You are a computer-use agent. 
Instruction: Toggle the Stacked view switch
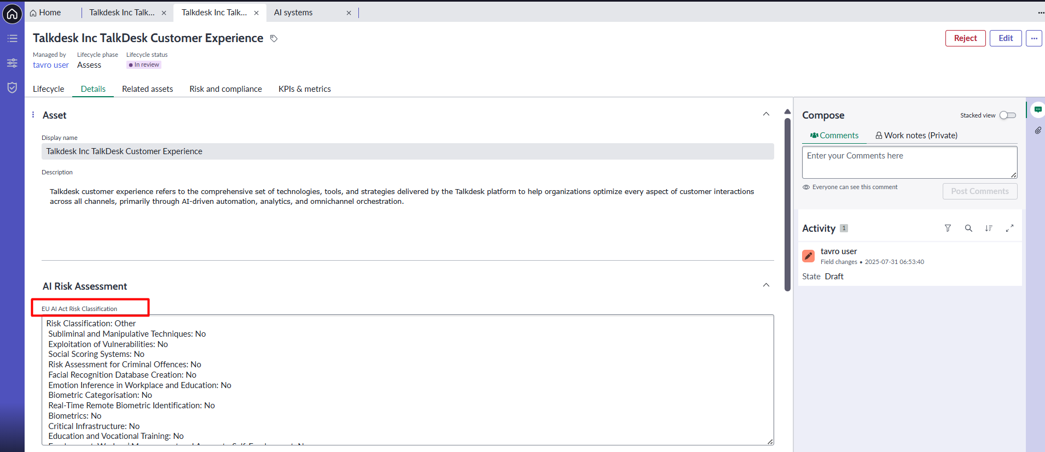(x=1007, y=115)
